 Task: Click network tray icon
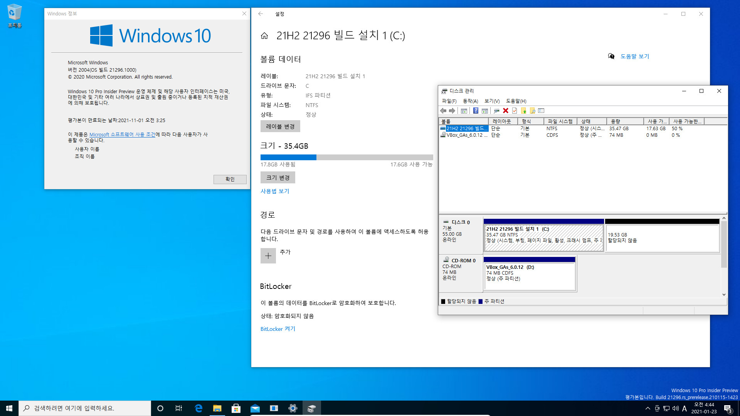coord(666,408)
